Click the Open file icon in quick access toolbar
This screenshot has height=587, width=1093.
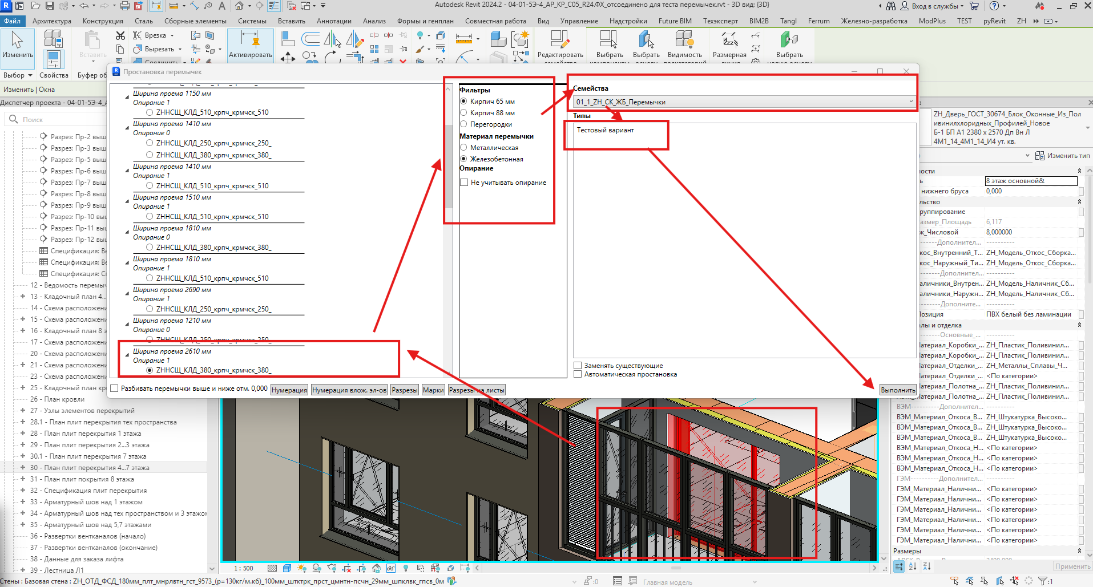[35, 6]
